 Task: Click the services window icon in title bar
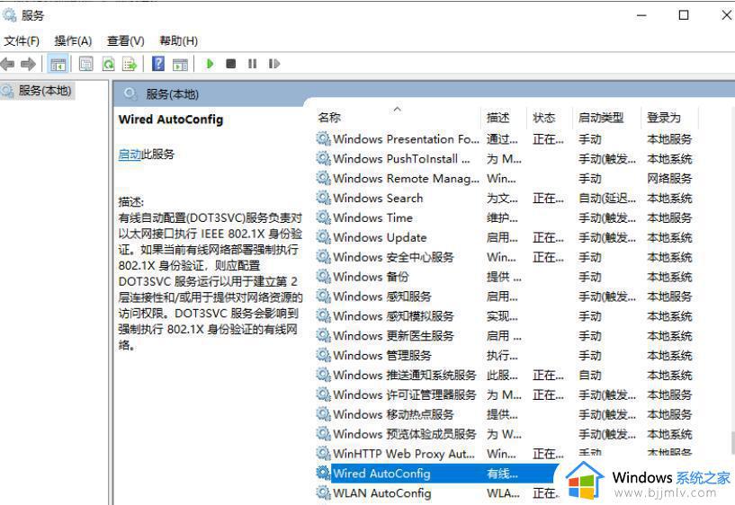pos(10,15)
